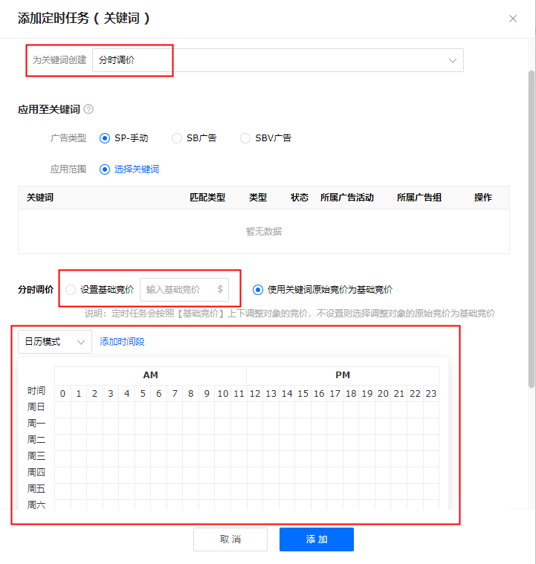
Task: Select the 选择关键词 scope radio
Action: 105,169
